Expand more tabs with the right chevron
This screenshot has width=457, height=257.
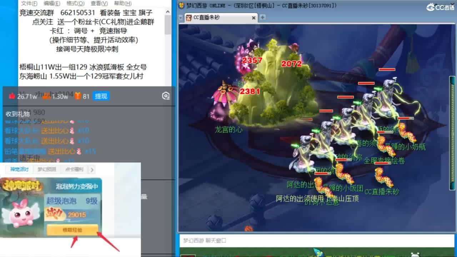tap(92, 170)
